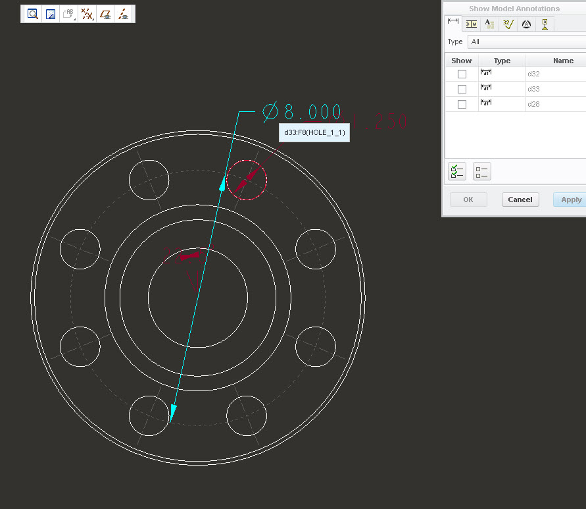
Task: Open the Type dropdown showing All
Action: [527, 41]
